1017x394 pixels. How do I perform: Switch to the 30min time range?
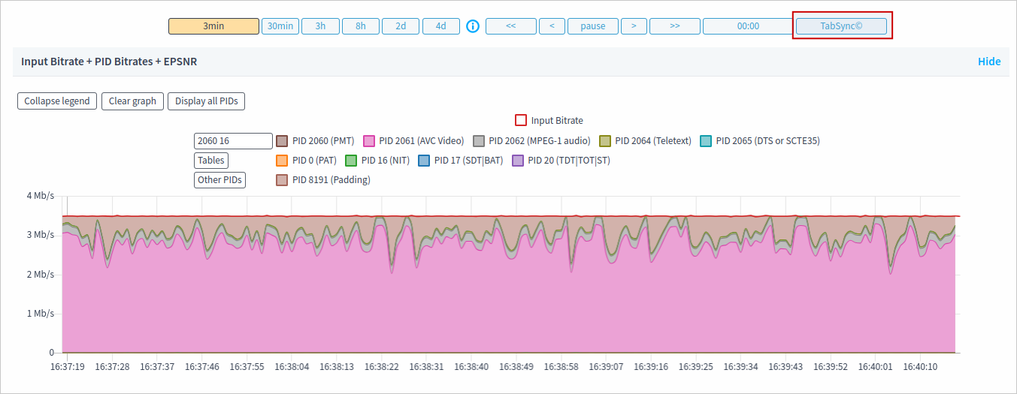click(x=280, y=26)
